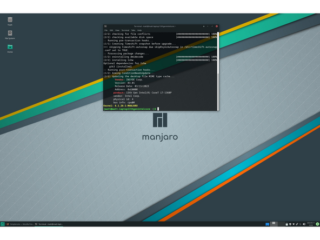Click the 'Release Date: 03/15/2023' line

point(132,86)
